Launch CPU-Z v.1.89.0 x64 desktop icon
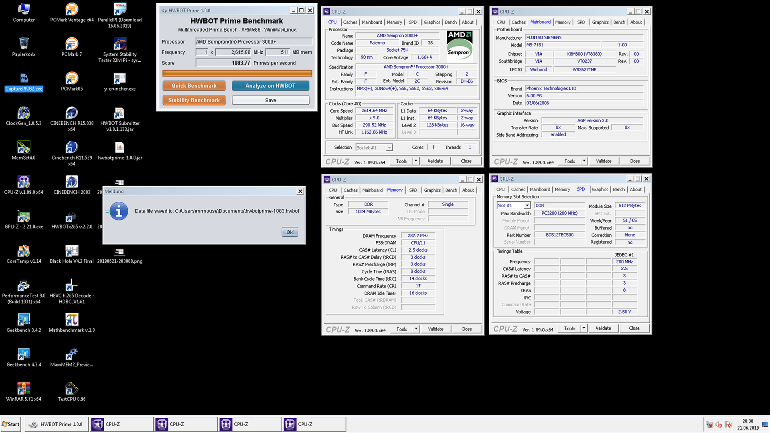This screenshot has width=770, height=433. click(x=24, y=185)
